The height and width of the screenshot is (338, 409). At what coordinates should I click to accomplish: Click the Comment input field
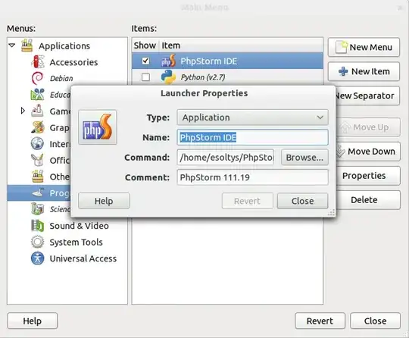(x=252, y=177)
